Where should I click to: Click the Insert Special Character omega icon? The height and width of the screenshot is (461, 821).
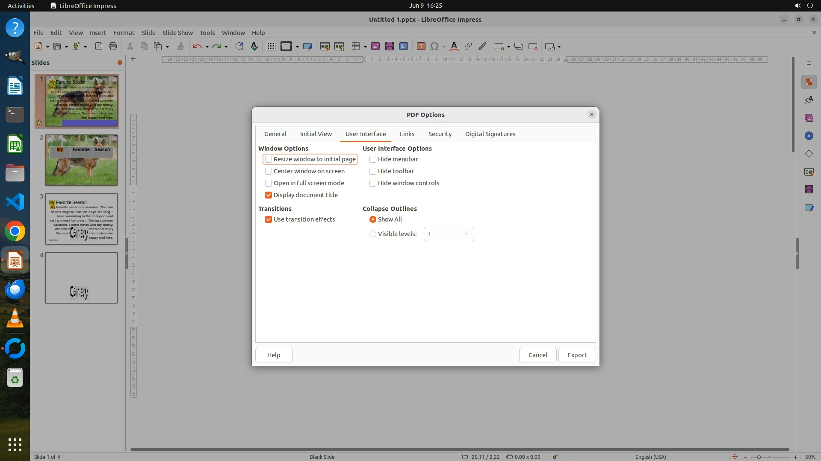click(434, 47)
